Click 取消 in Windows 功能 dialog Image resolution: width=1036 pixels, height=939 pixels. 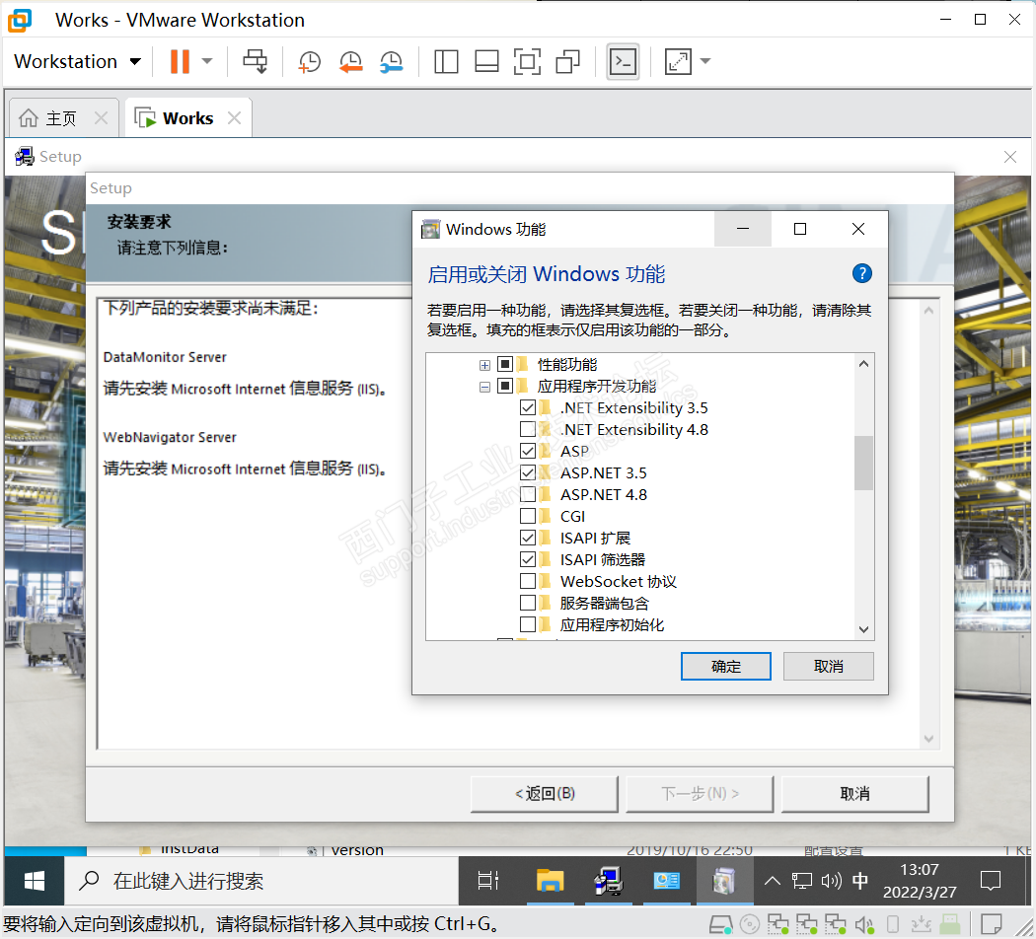coord(828,667)
